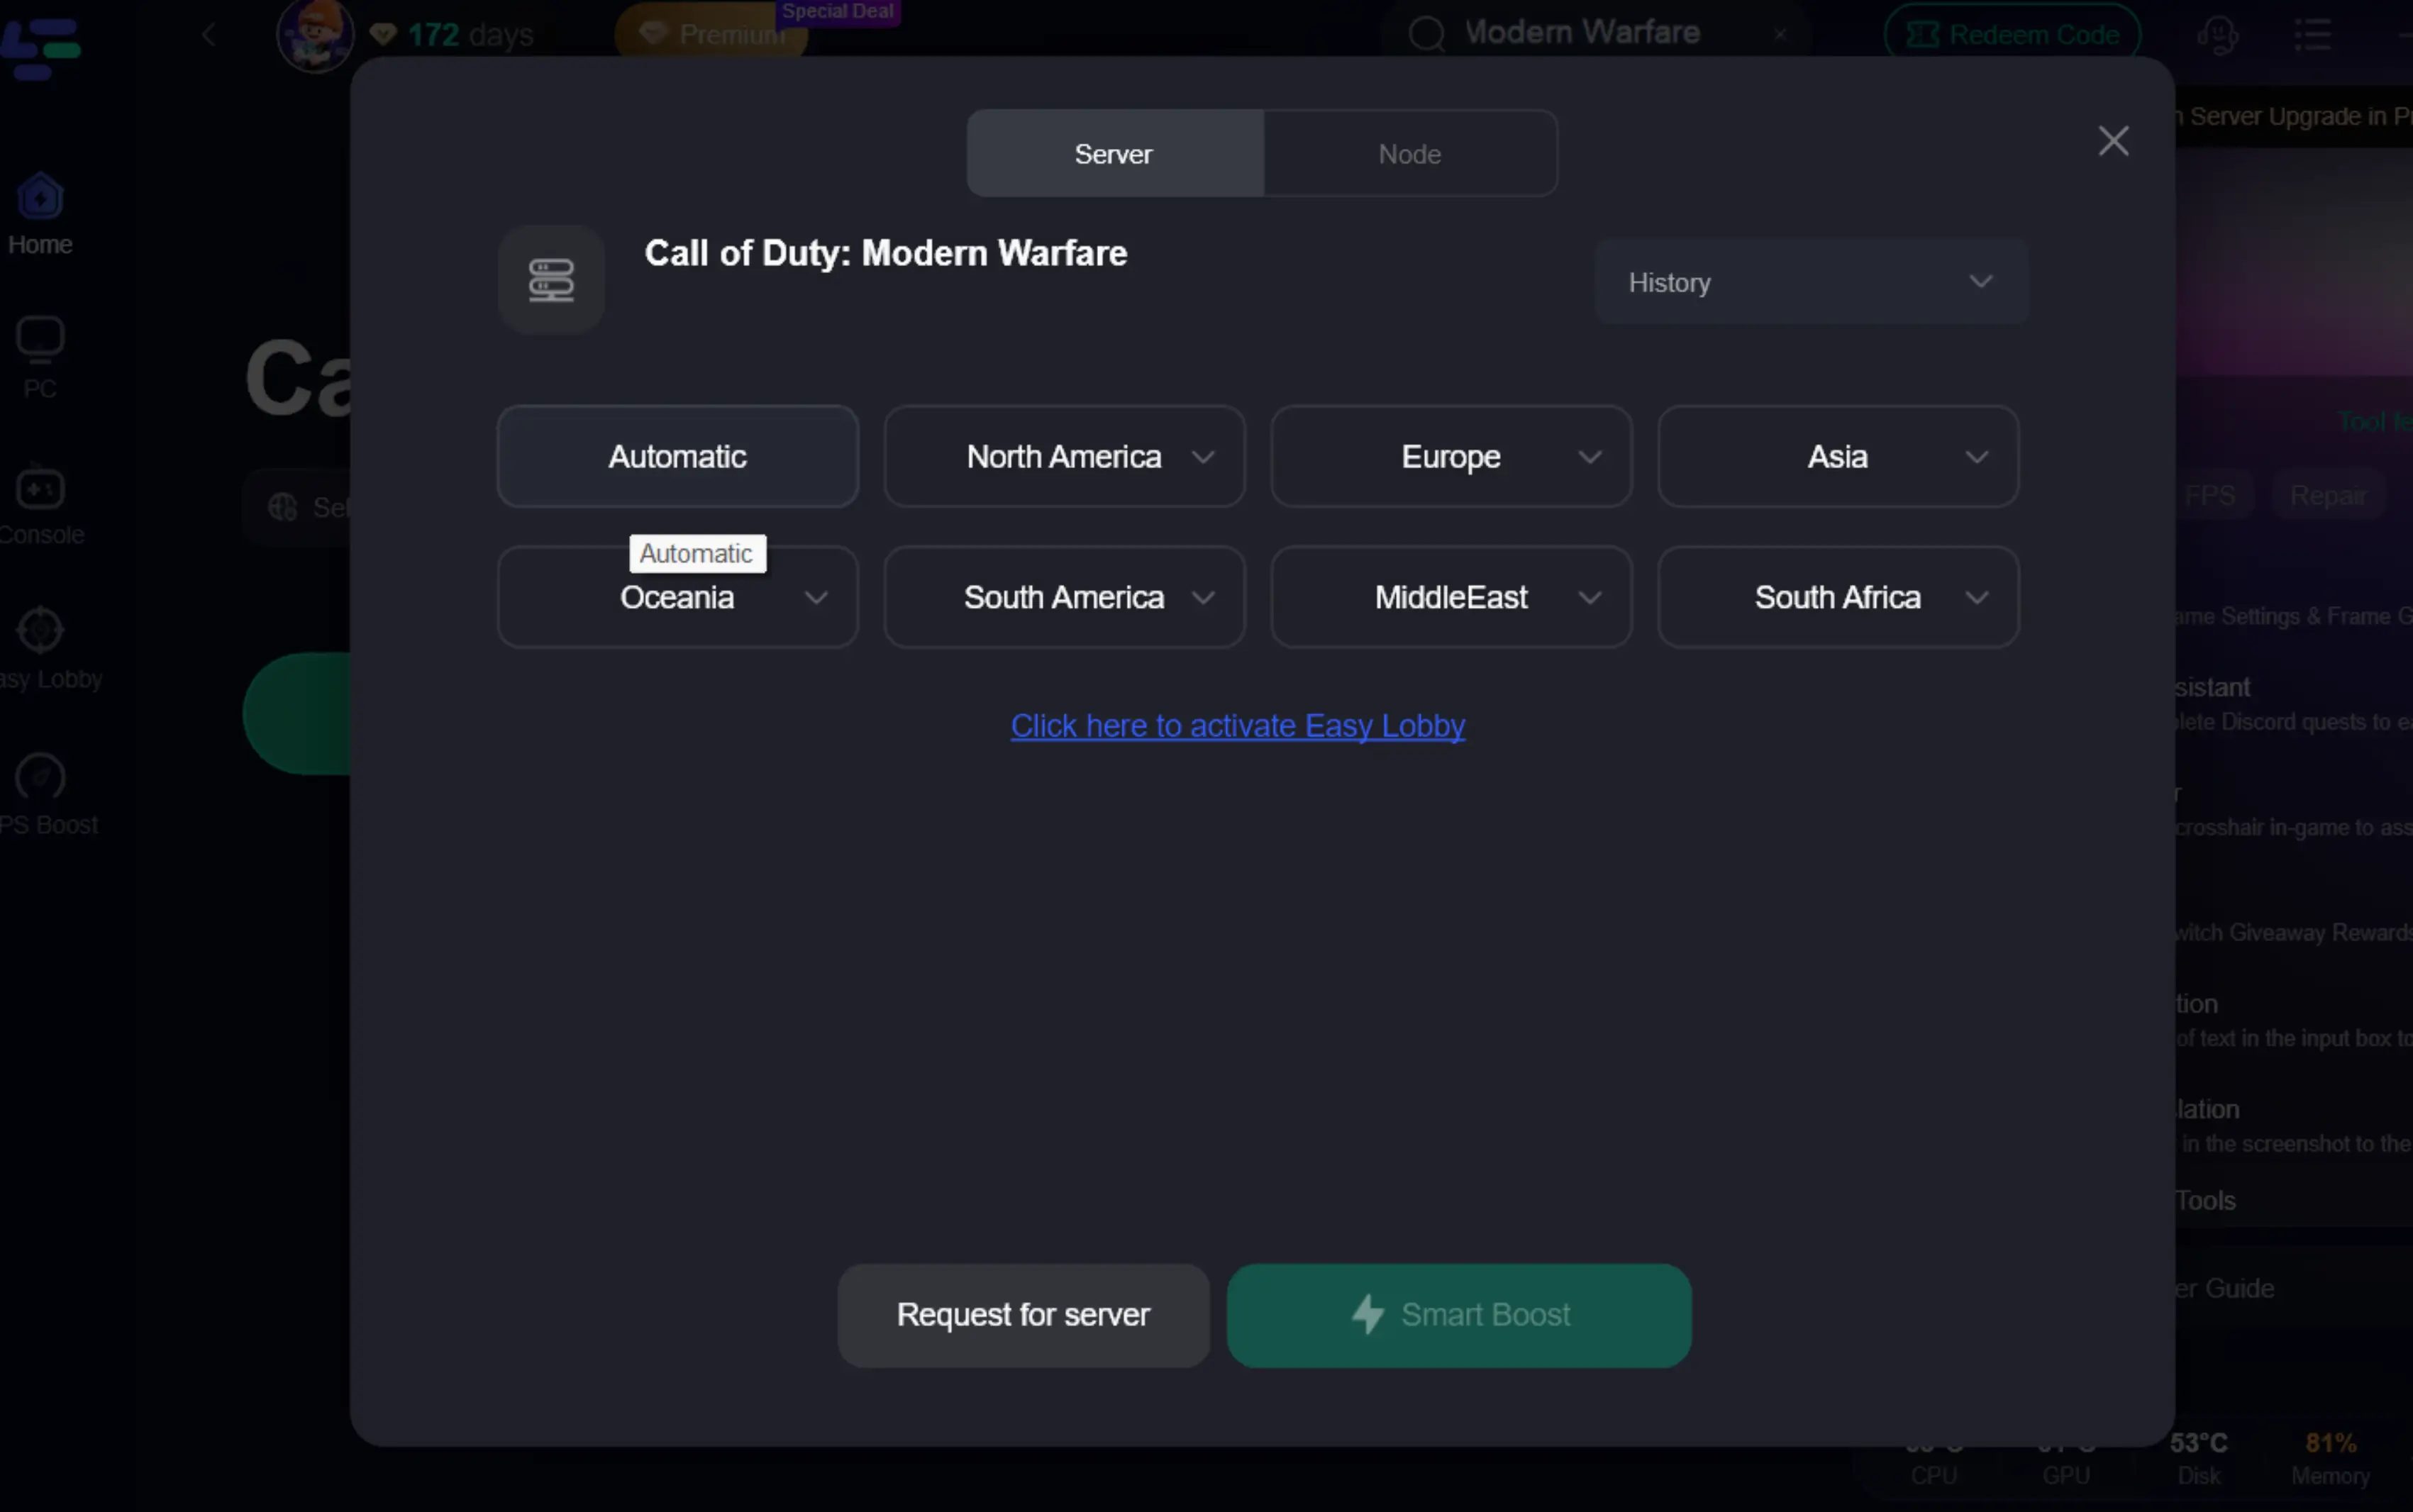
Task: Expand the Europe server dropdown
Action: click(x=1450, y=457)
